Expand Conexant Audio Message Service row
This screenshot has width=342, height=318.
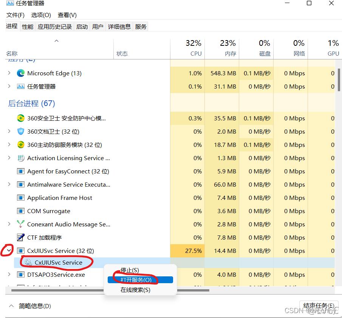9,224
